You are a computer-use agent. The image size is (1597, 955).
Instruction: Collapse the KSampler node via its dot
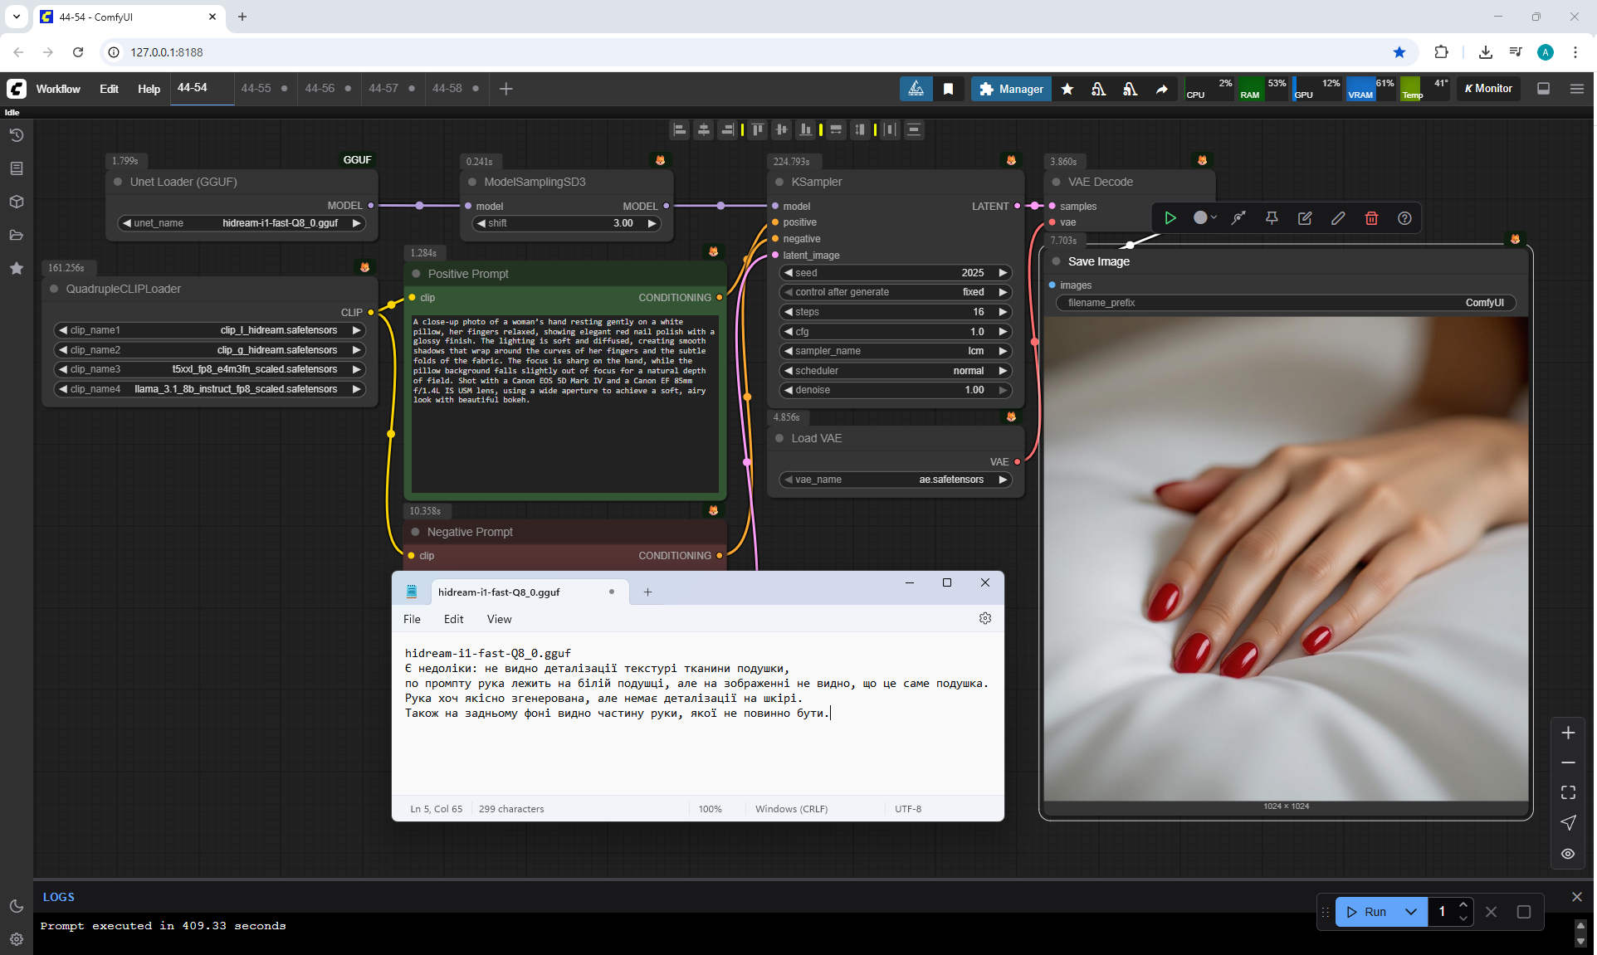click(779, 182)
